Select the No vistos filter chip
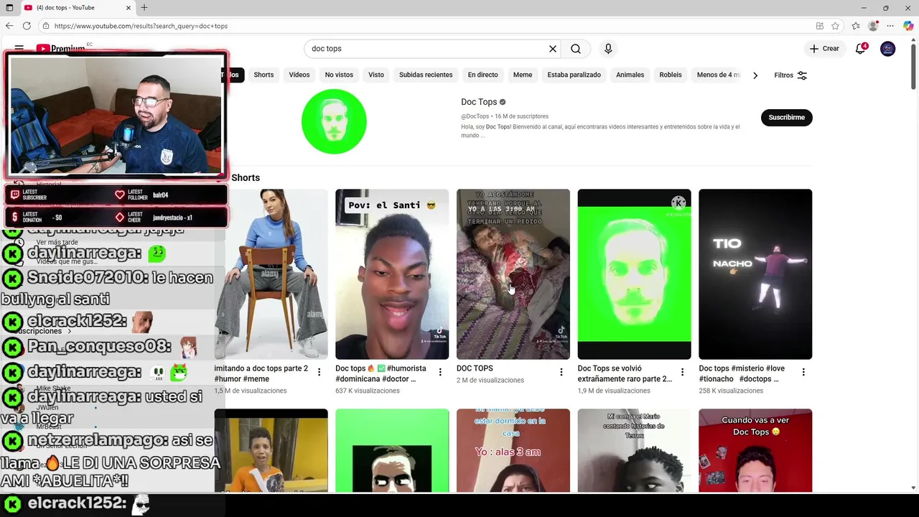 339,75
